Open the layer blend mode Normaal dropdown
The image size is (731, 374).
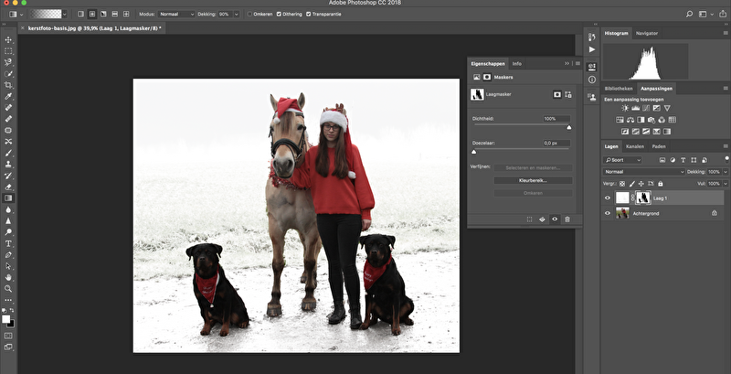(x=644, y=172)
